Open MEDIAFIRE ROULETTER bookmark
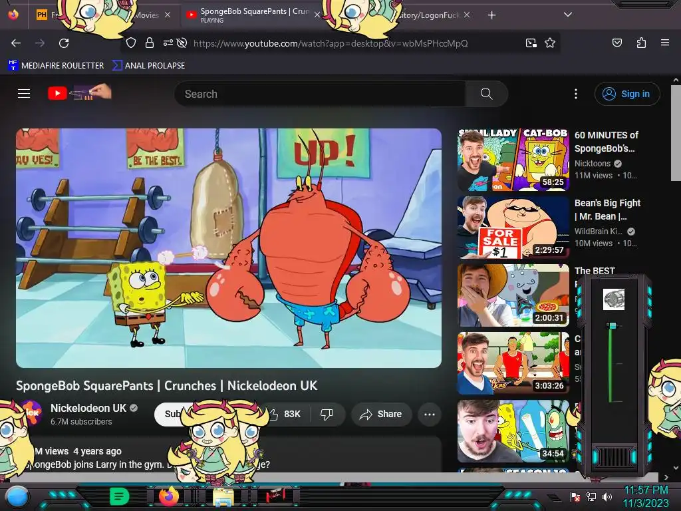Viewport: 681px width, 511px height. tap(56, 65)
